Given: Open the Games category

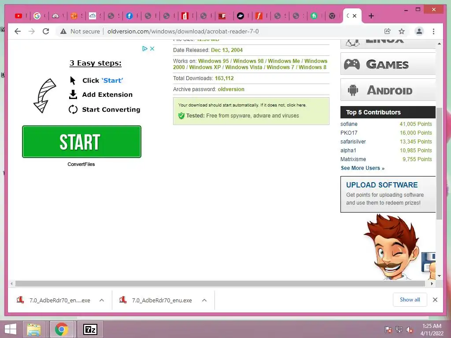Looking at the screenshot, I should point(388,64).
